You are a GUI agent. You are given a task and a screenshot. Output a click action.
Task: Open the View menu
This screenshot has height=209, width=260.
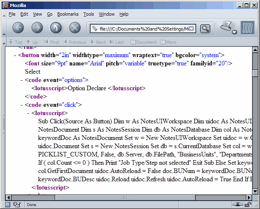37,14
